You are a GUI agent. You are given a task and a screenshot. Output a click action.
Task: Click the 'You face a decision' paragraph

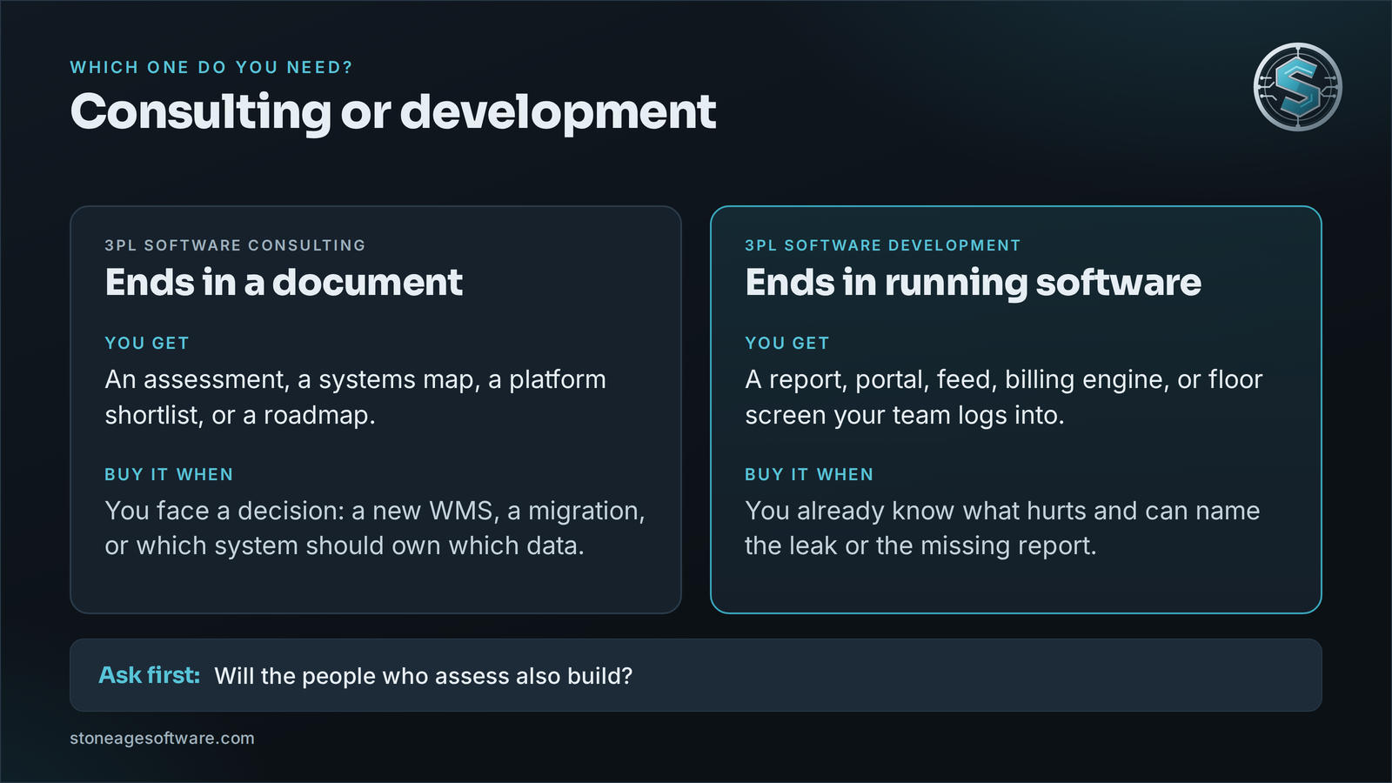375,528
